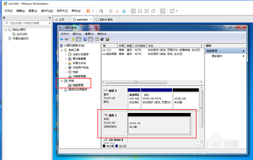Image resolution: width=253 pixels, height=160 pixels.
Task: Select 10.00 GB 未分配 space on 磁盘 0
Action: pyautogui.click(x=186, y=100)
